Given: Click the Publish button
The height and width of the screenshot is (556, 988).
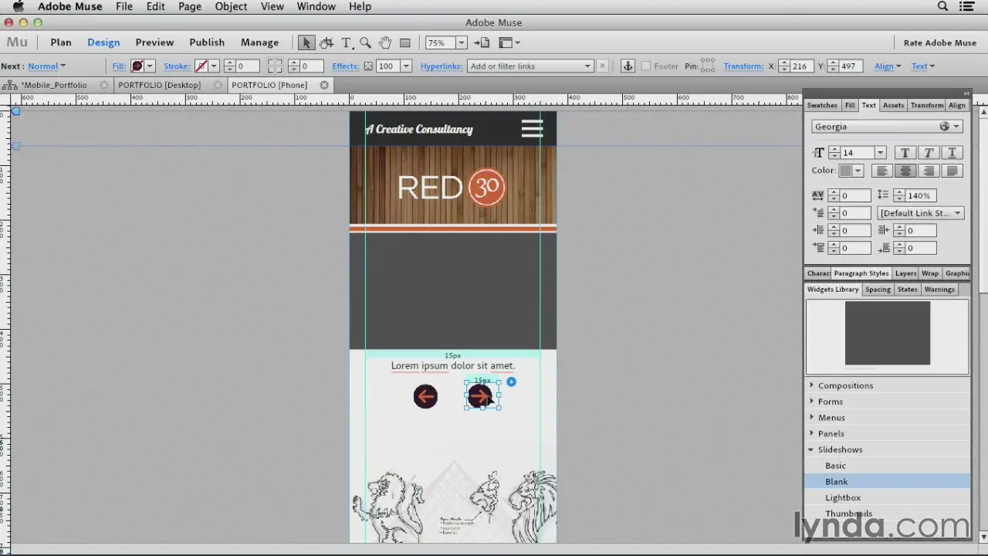Looking at the screenshot, I should [x=207, y=42].
